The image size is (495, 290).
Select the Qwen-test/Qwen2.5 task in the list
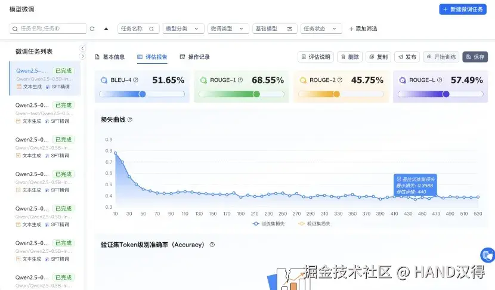[x=45, y=113]
